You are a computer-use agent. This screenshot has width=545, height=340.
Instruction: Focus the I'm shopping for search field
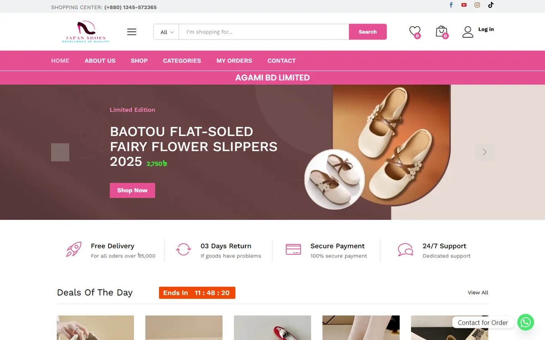coord(264,32)
